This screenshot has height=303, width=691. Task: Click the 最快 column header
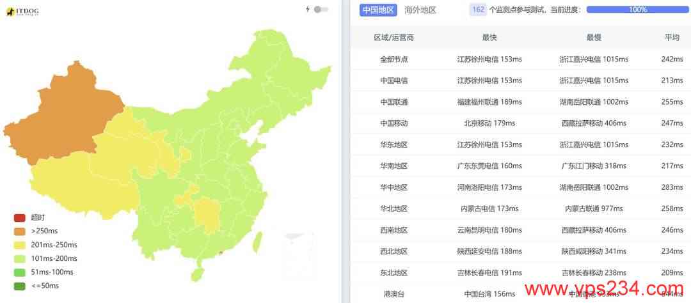click(x=489, y=38)
